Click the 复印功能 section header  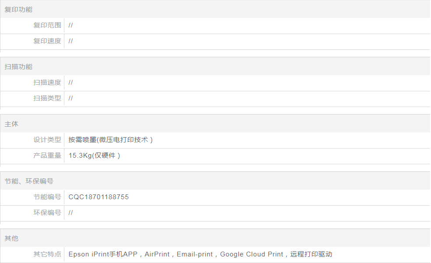[18, 9]
